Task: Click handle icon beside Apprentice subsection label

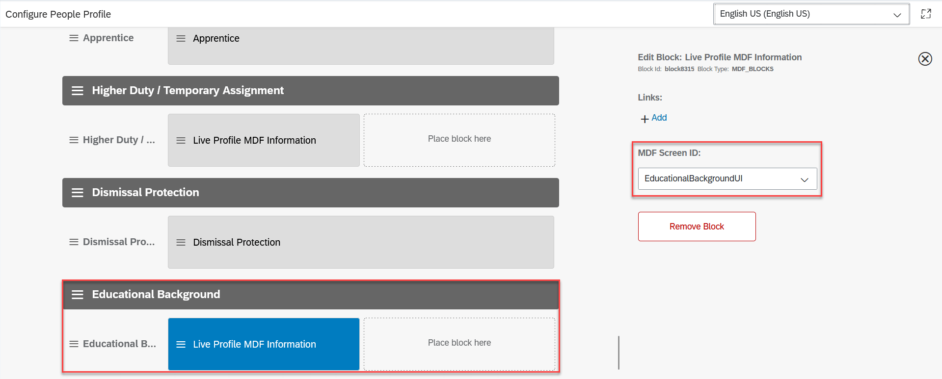Action: coord(74,38)
